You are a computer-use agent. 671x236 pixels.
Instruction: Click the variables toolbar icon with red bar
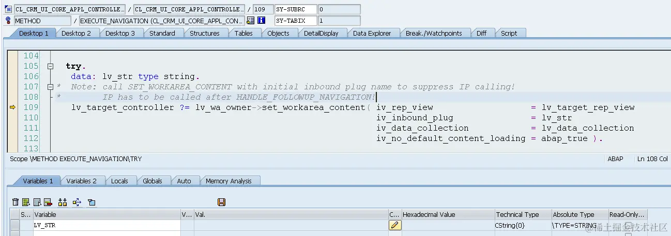click(x=48, y=202)
